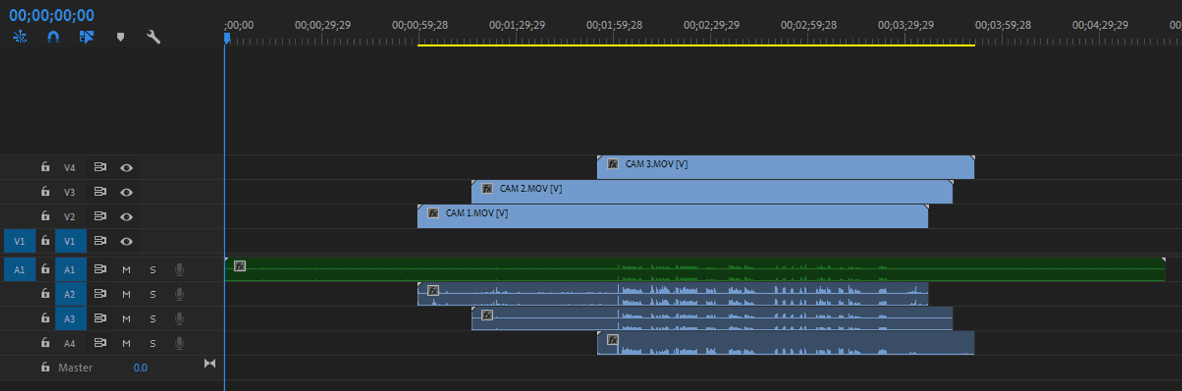Add Marker using the marker icon
The width and height of the screenshot is (1182, 391).
tap(121, 37)
